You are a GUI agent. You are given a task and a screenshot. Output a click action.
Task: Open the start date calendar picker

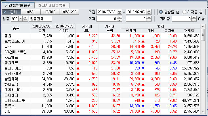tap(119, 12)
